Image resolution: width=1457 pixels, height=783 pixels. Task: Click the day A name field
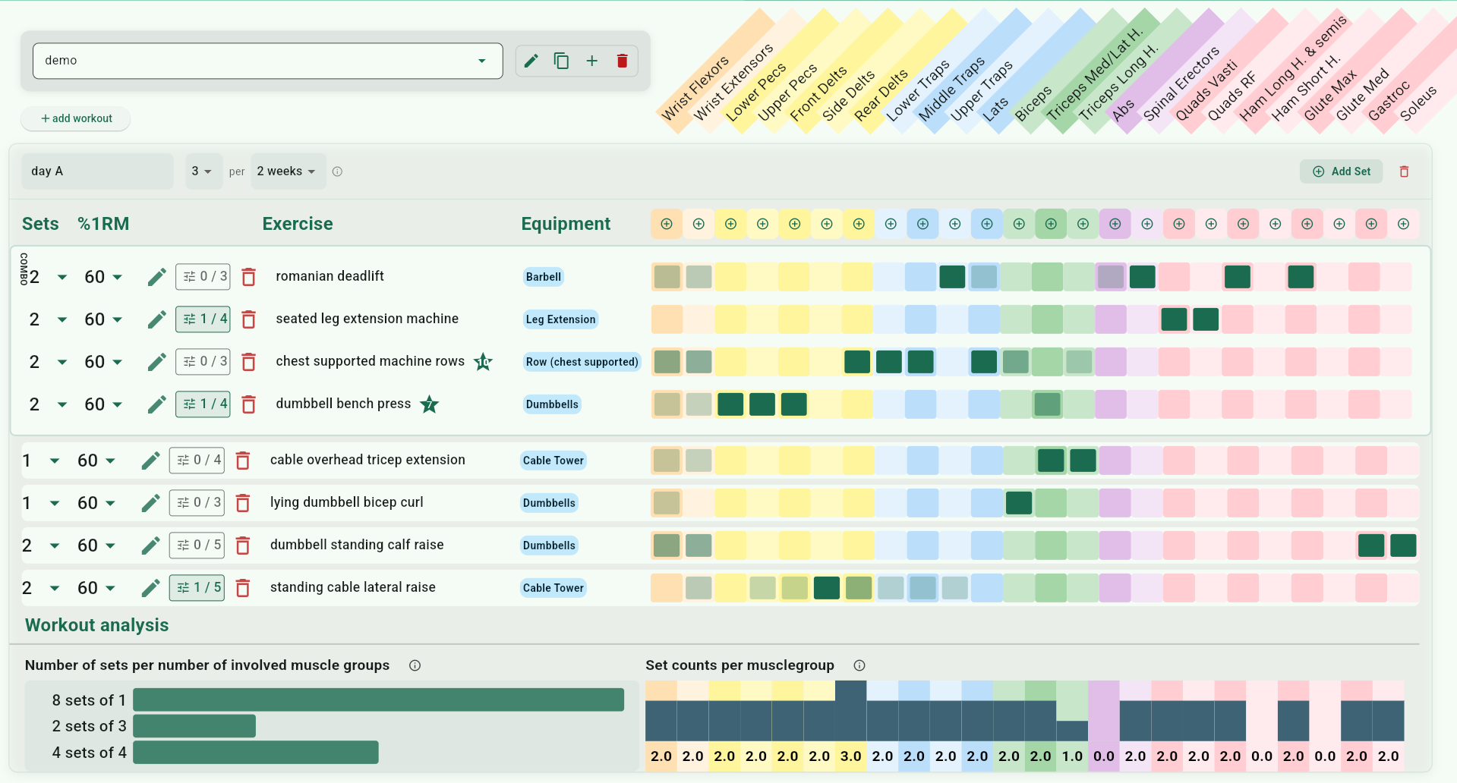(x=97, y=171)
